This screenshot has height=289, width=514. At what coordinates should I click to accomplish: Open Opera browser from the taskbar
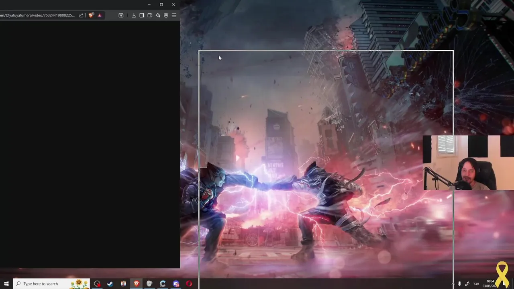click(189, 284)
